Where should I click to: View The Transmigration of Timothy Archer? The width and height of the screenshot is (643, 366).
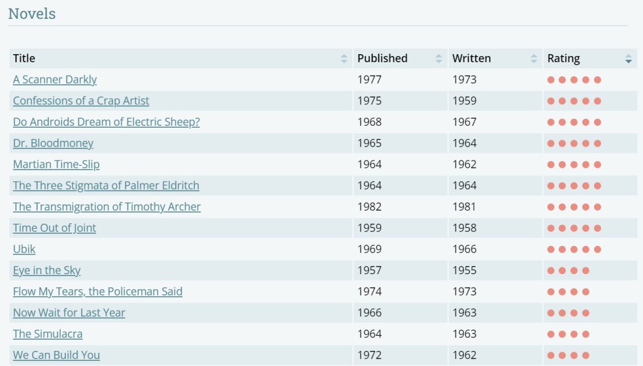[x=107, y=207]
